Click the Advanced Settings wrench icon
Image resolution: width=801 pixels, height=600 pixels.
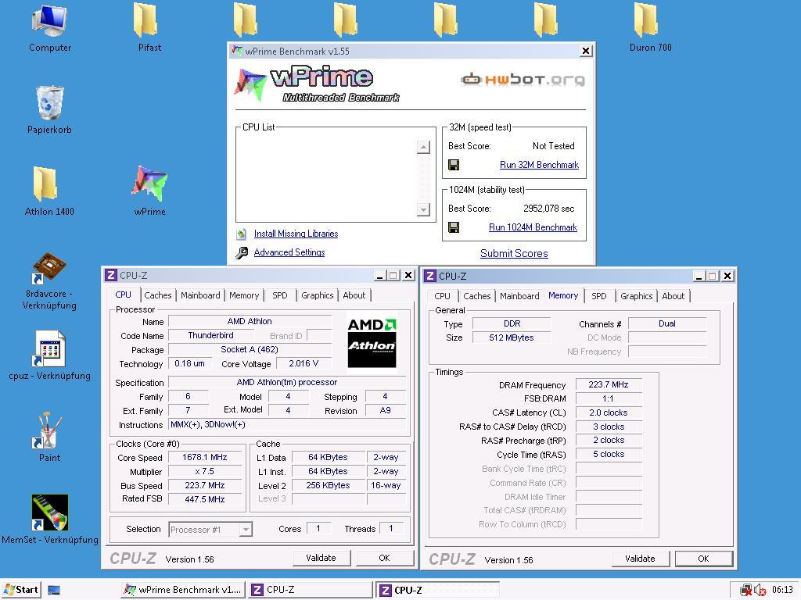[242, 252]
